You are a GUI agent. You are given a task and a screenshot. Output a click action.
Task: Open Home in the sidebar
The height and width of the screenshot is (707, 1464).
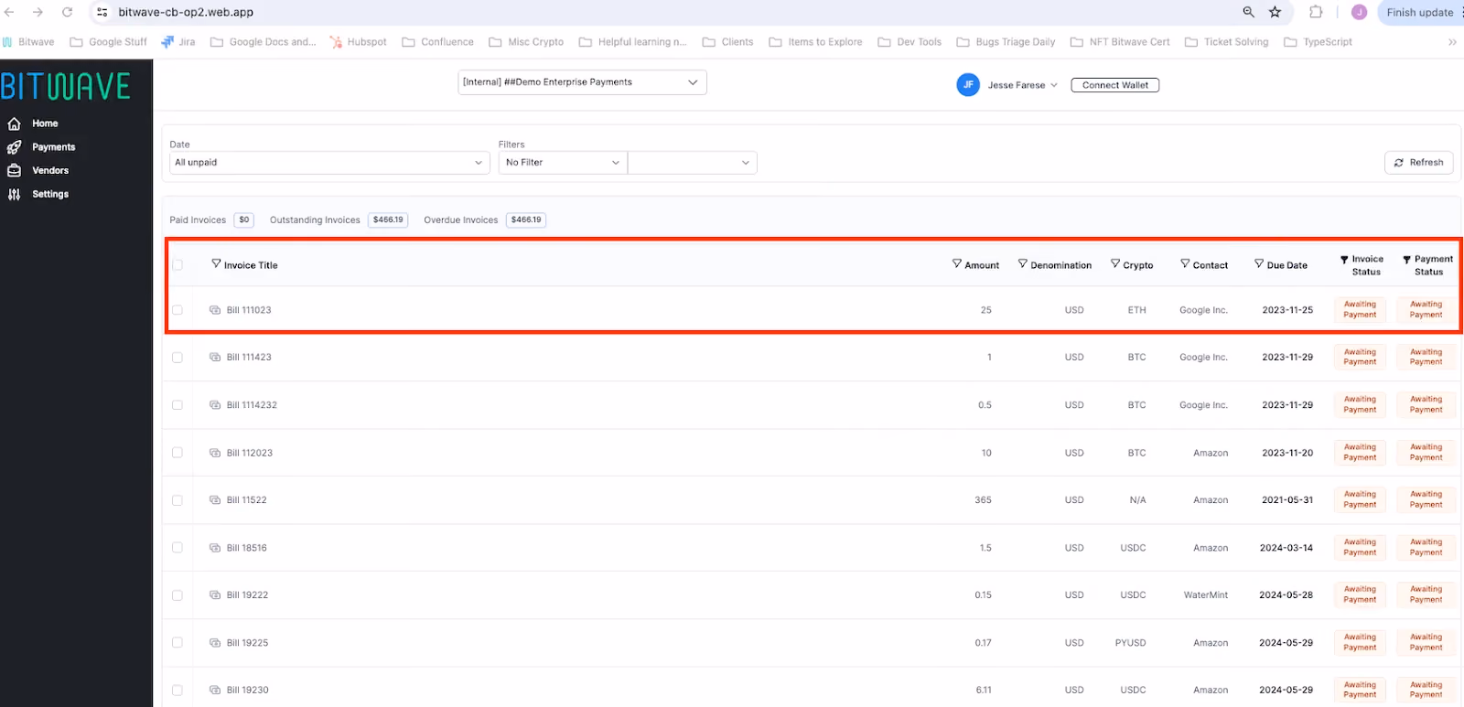45,123
